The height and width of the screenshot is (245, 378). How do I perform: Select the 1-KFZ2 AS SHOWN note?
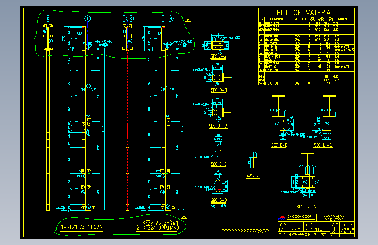point(157,223)
